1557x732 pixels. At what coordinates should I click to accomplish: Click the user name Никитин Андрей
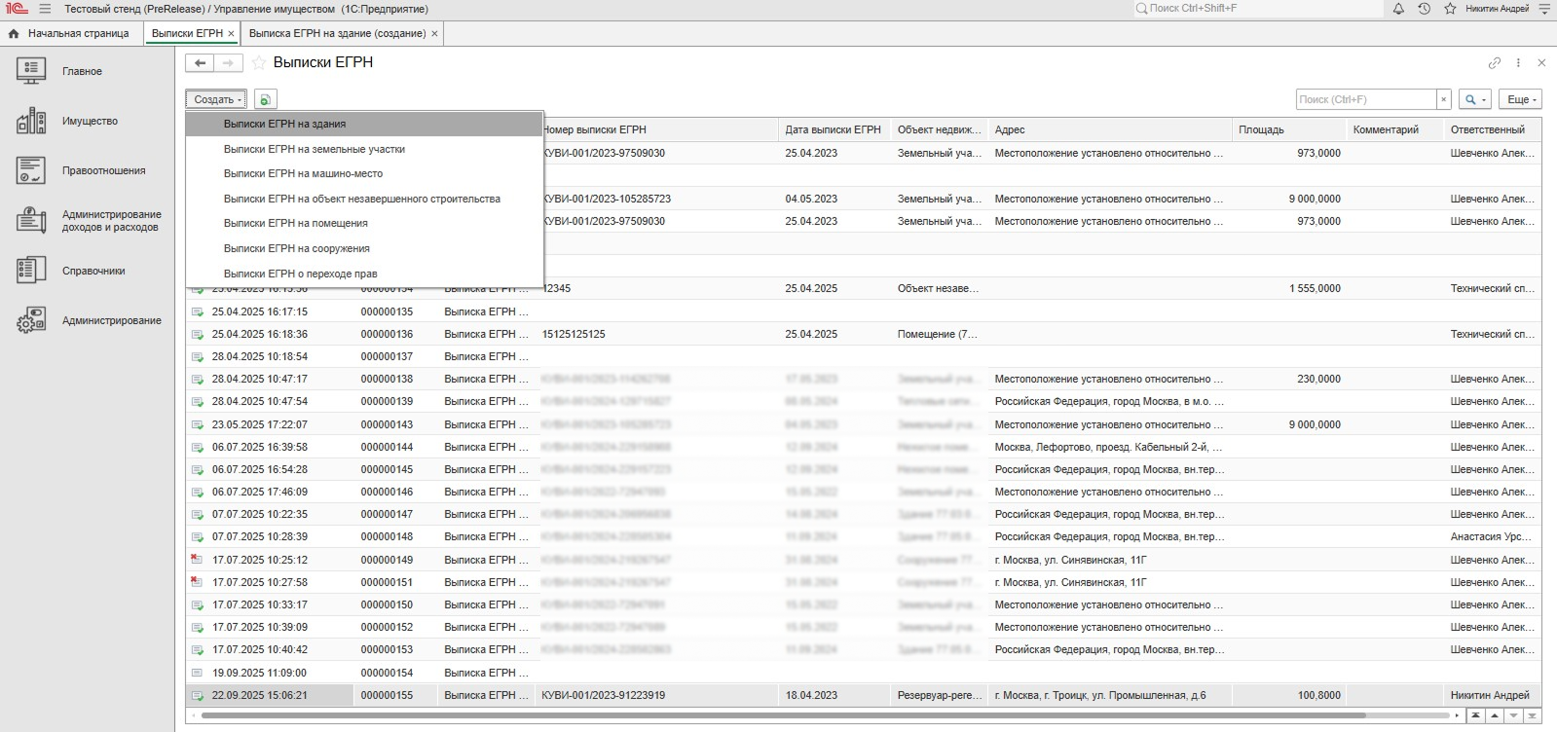(1497, 9)
